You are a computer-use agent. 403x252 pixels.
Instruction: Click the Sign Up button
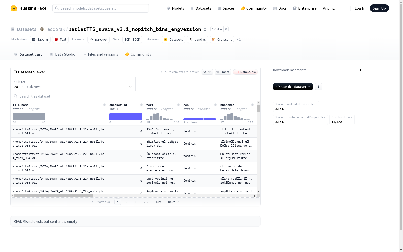tap(379, 8)
